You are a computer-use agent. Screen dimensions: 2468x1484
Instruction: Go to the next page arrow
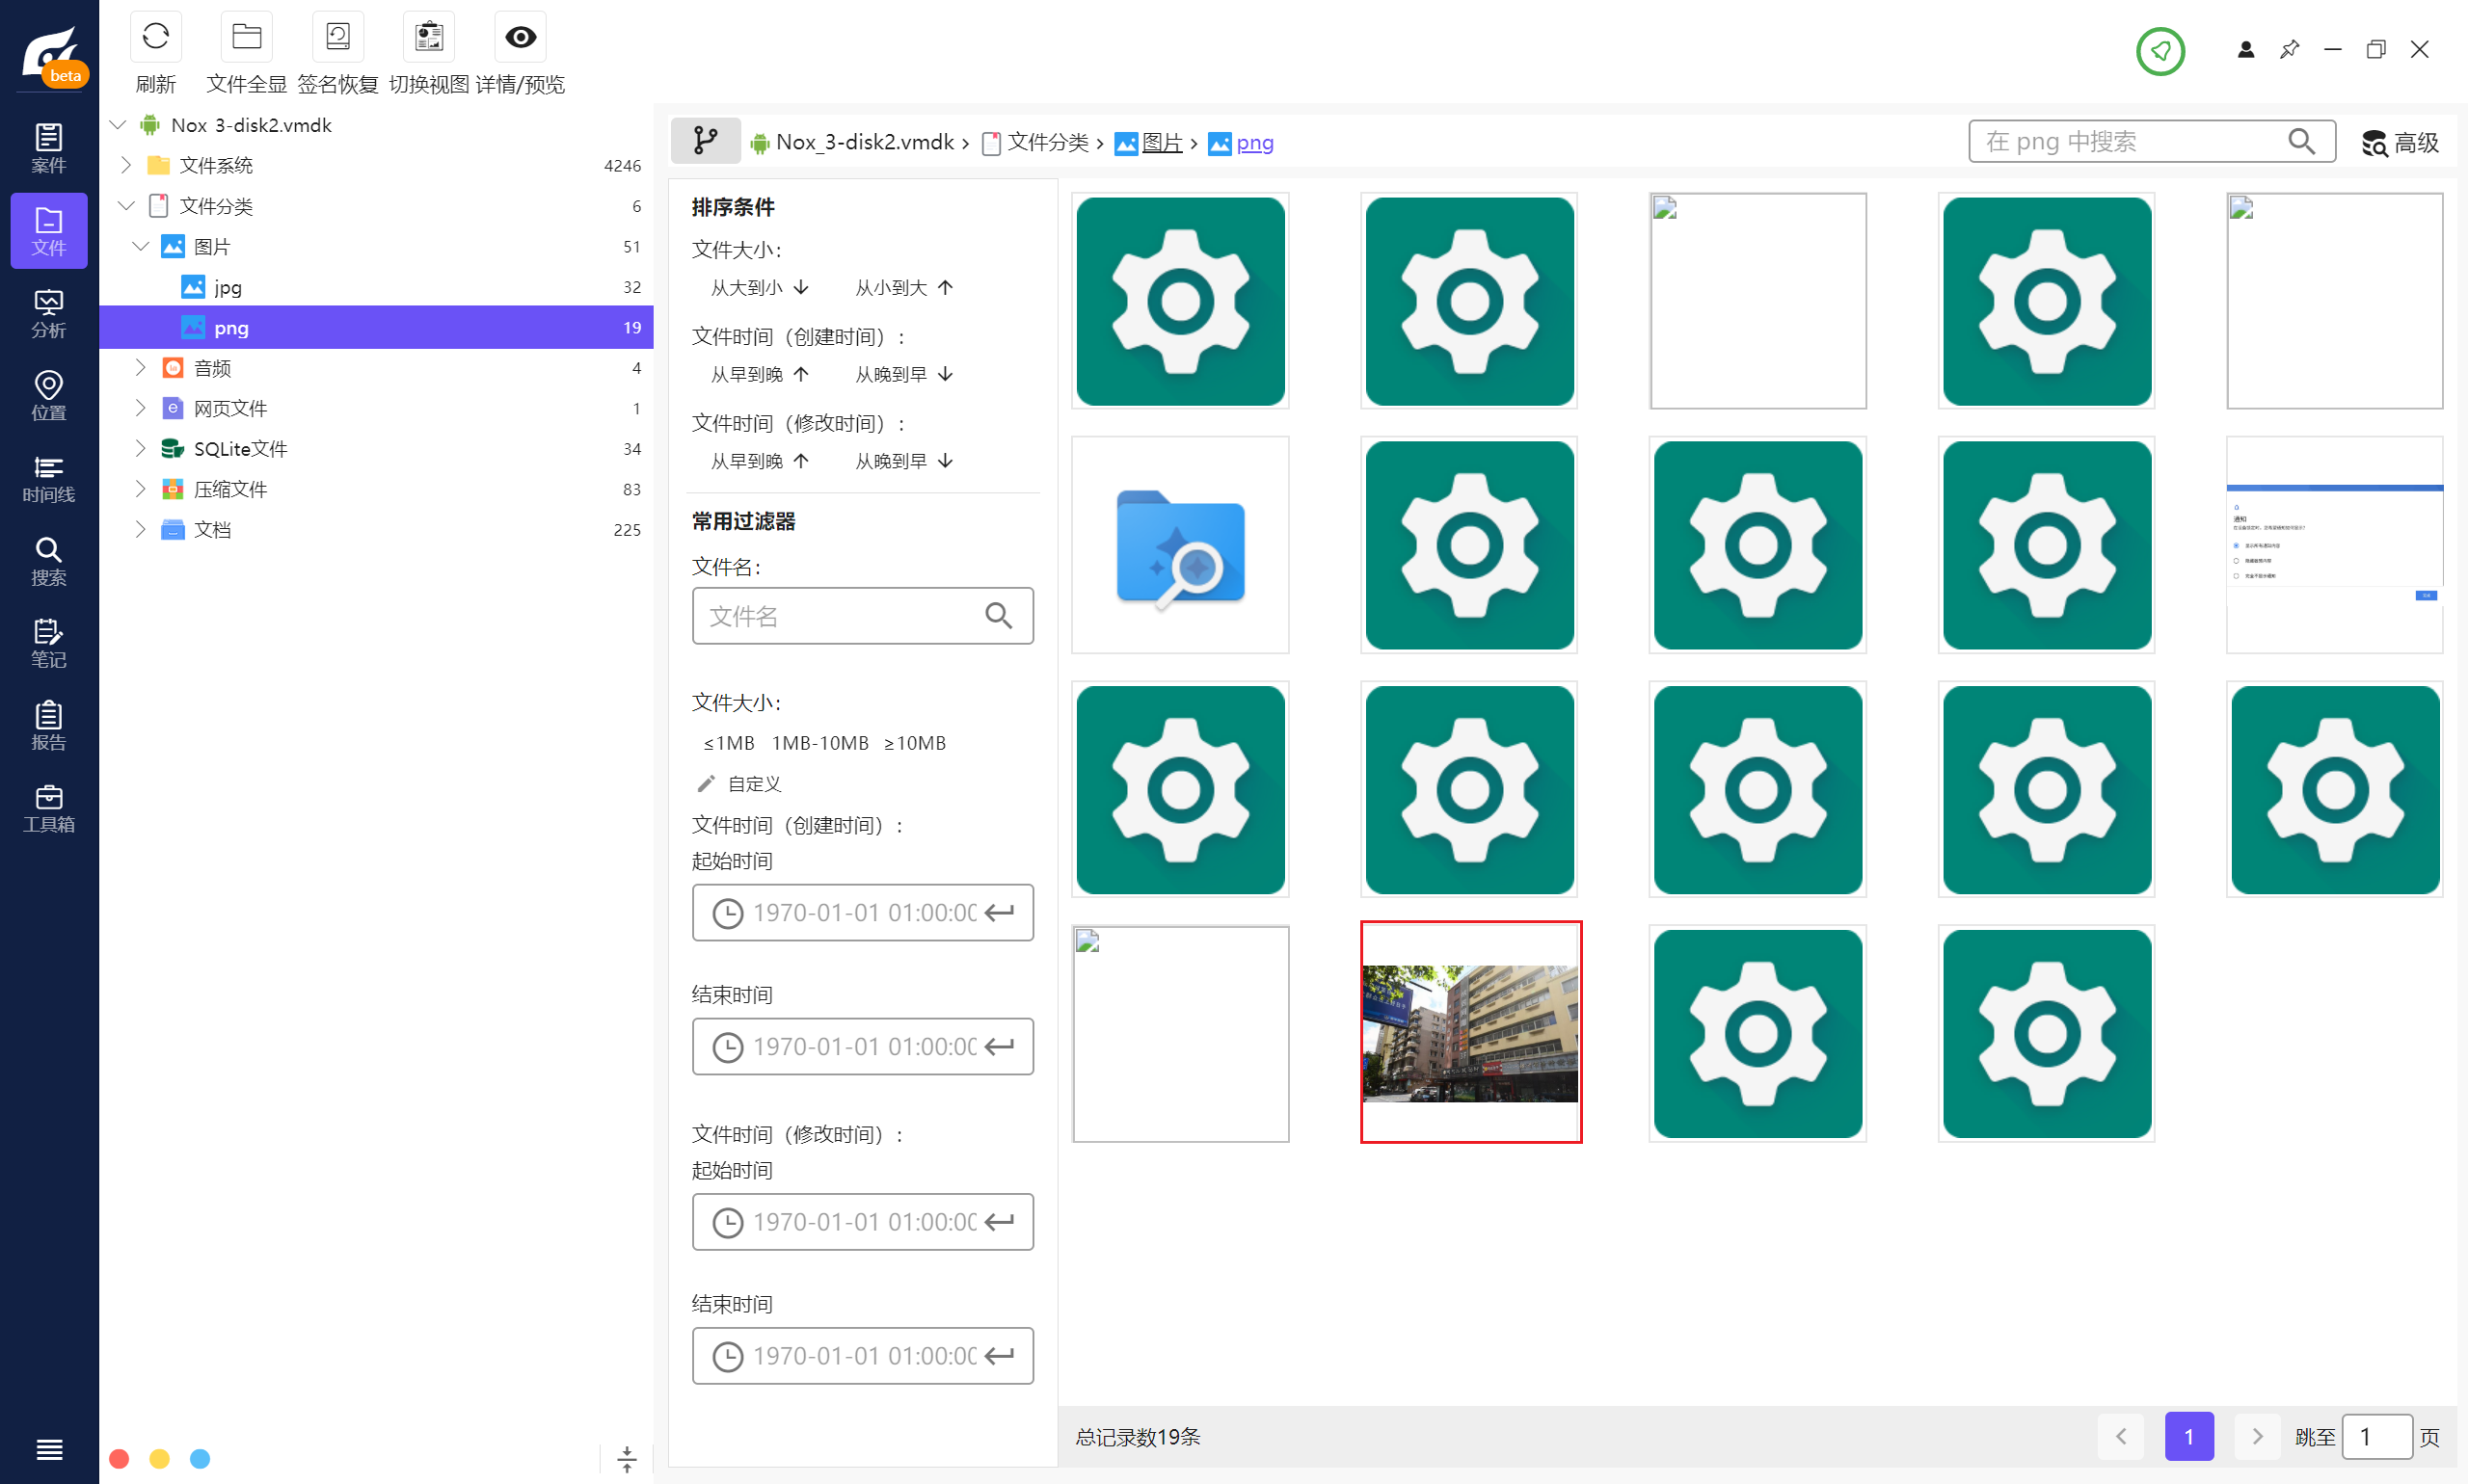pos(2257,1437)
